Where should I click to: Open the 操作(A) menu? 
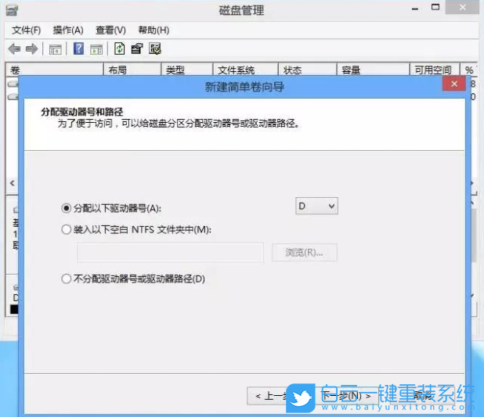tap(68, 31)
